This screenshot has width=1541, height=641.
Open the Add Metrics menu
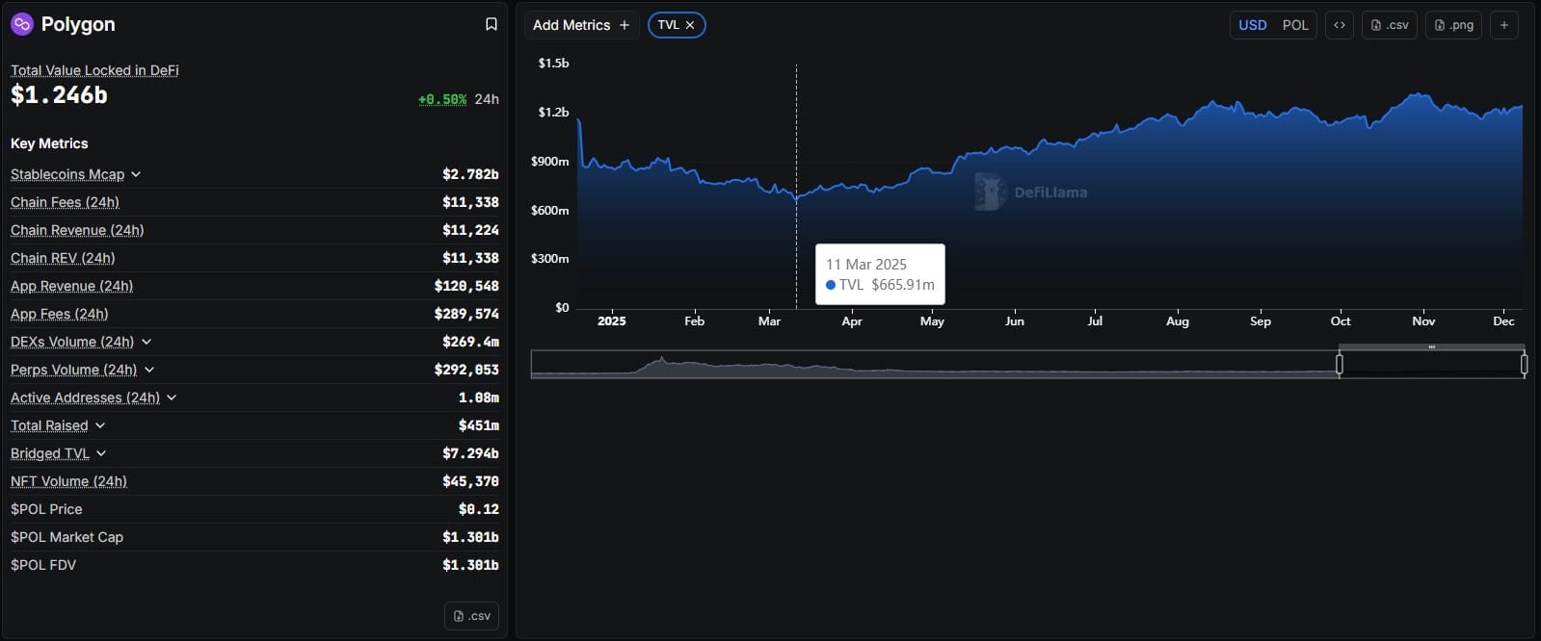[x=581, y=25]
